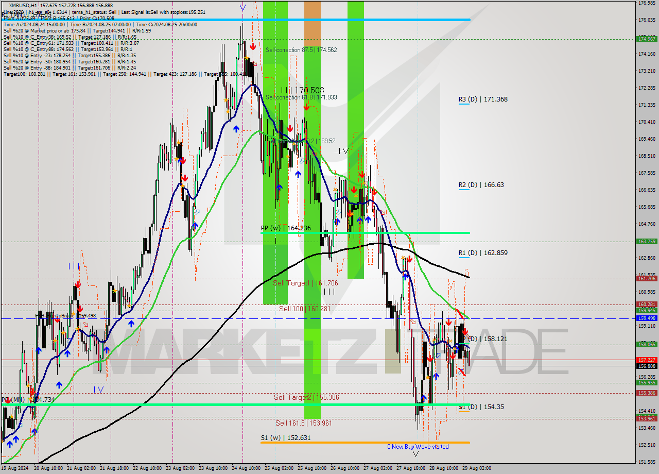Click the red 160.281 price tag on axis
659x474 pixels.
tap(647, 304)
